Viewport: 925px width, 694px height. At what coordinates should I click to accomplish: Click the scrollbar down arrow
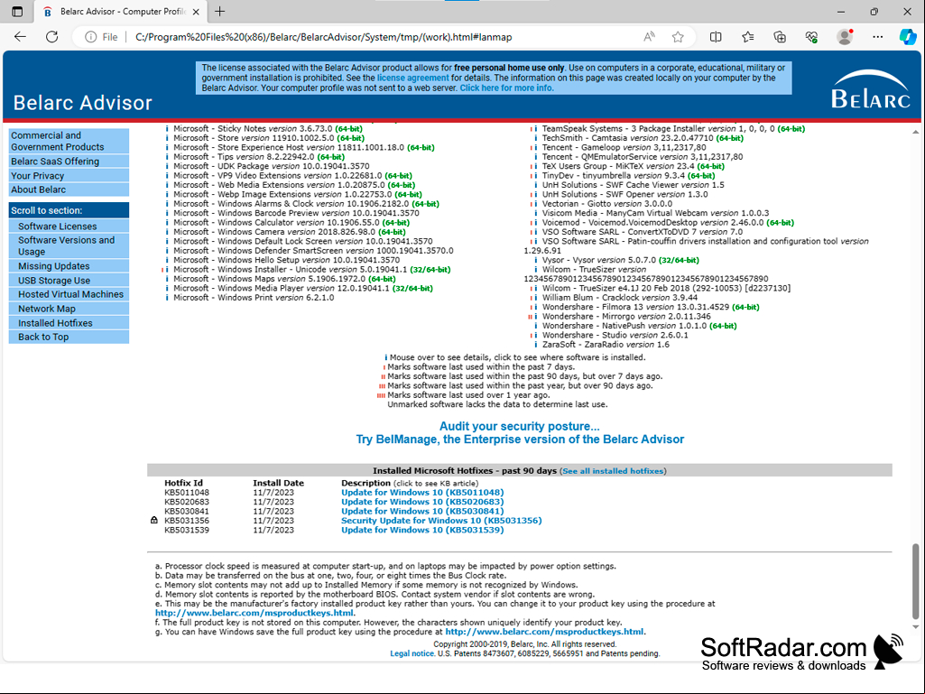(916, 627)
